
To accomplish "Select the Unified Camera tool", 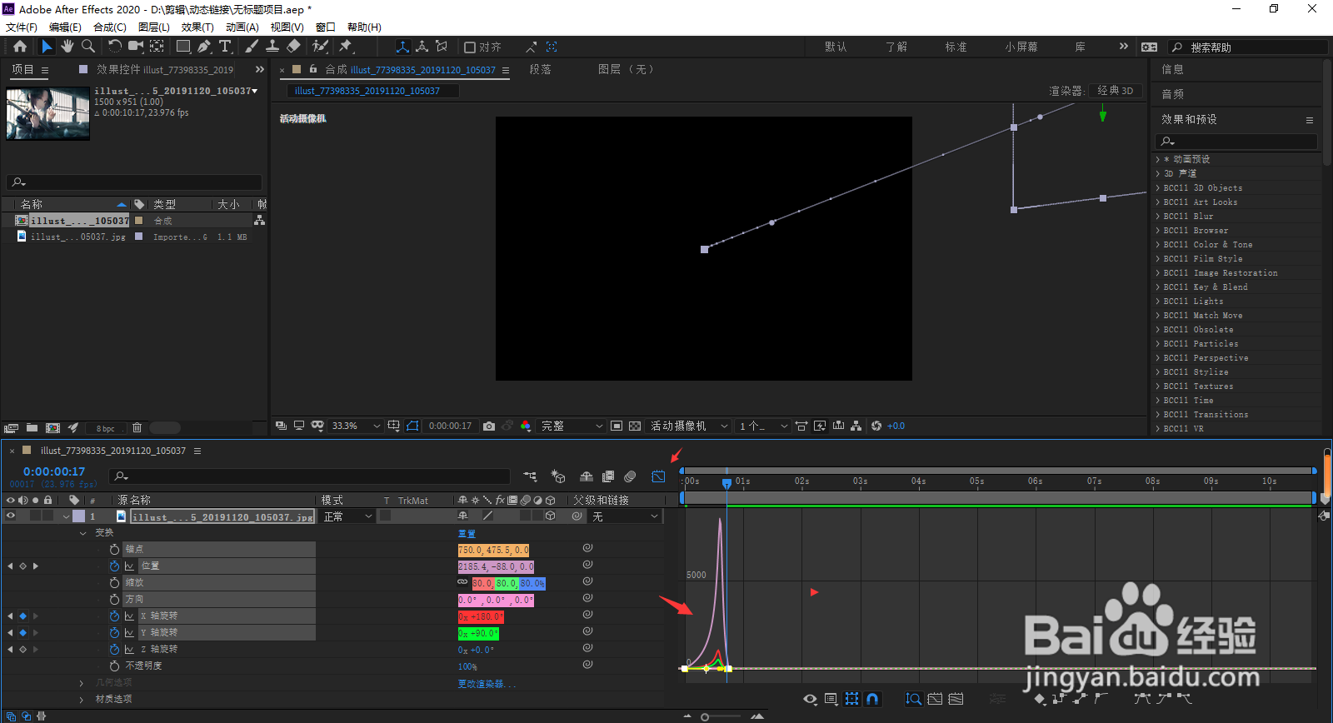I will 136,47.
